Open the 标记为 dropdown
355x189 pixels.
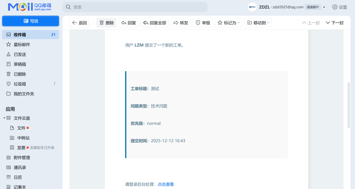pyautogui.click(x=228, y=23)
